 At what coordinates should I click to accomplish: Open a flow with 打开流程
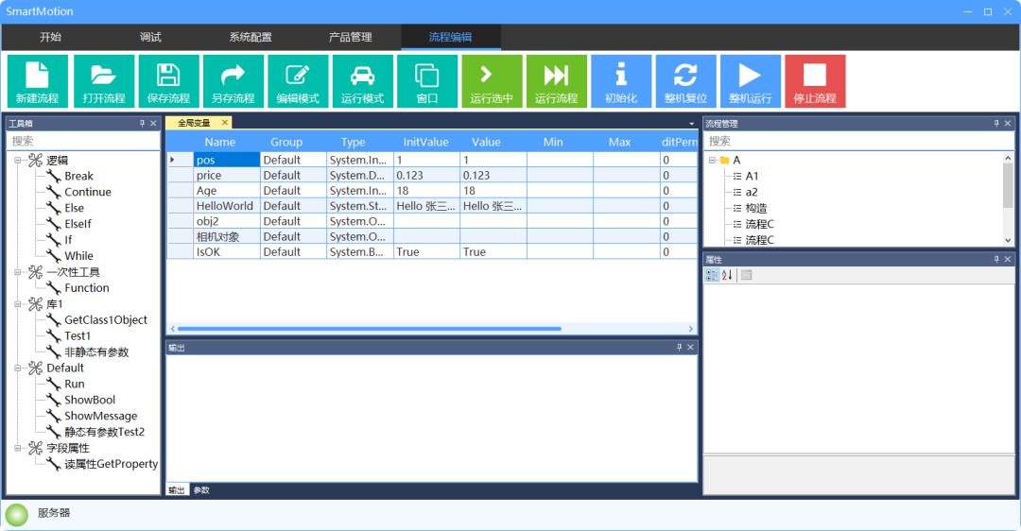pyautogui.click(x=104, y=80)
